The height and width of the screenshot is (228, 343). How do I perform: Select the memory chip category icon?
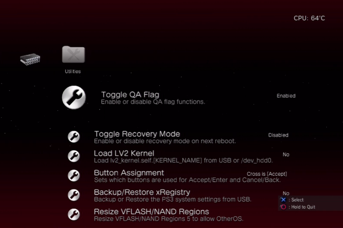coord(30,59)
